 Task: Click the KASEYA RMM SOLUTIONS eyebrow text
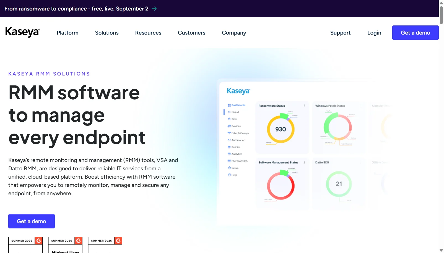pyautogui.click(x=49, y=74)
